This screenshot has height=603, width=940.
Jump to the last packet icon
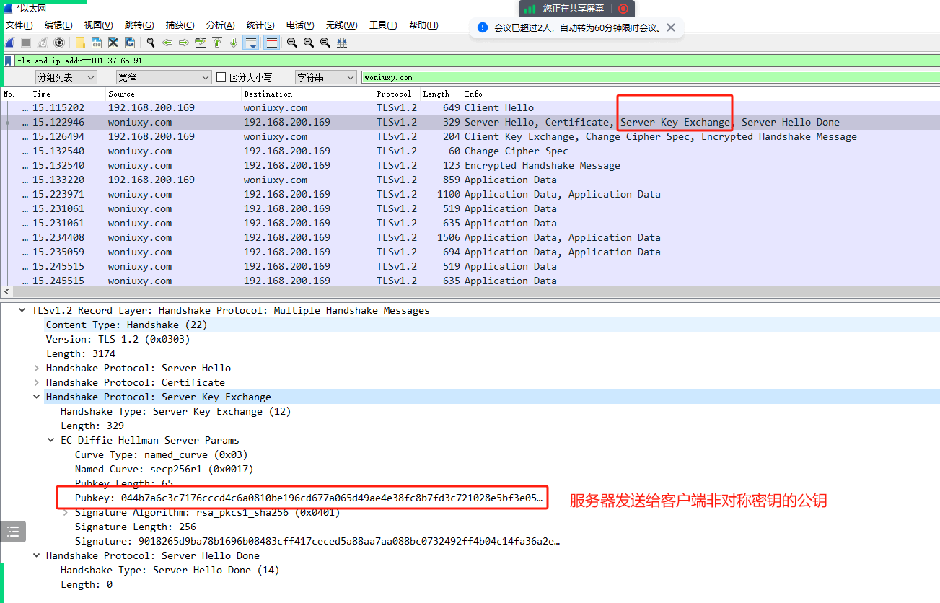(x=234, y=43)
